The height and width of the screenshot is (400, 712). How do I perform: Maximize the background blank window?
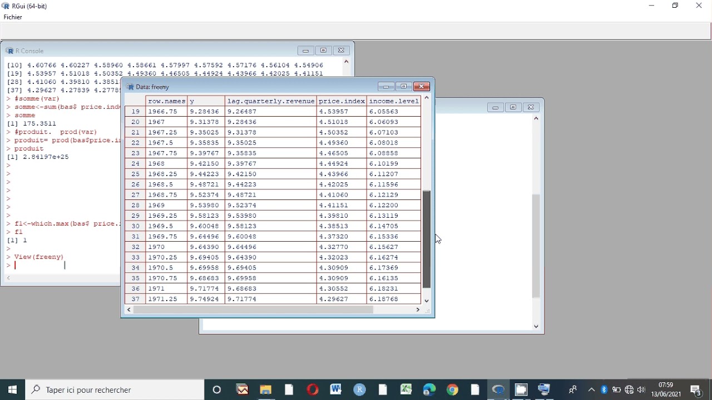(513, 107)
